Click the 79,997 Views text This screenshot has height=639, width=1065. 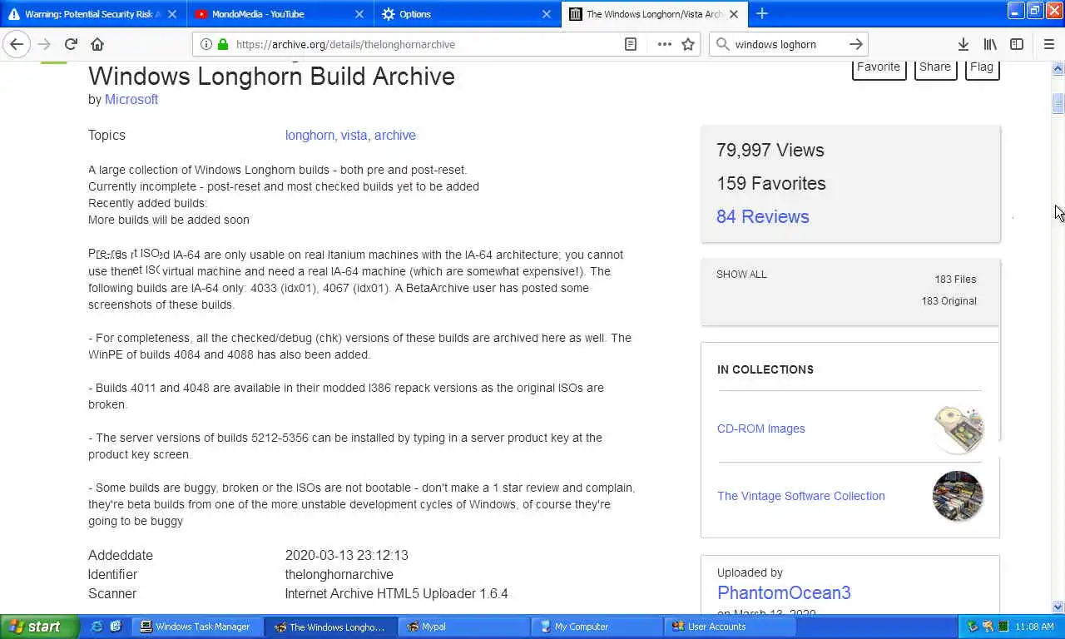tap(770, 150)
